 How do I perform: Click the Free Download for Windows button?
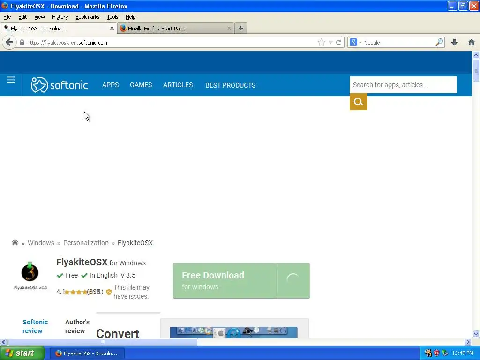241,280
